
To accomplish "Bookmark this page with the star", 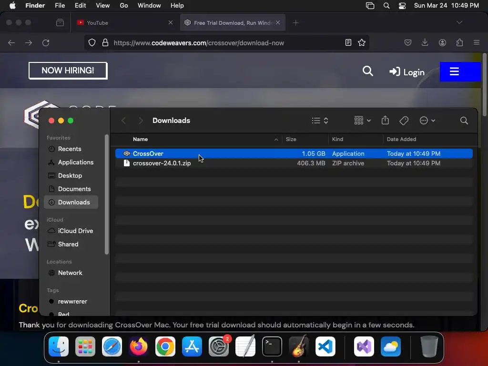I will [361, 42].
